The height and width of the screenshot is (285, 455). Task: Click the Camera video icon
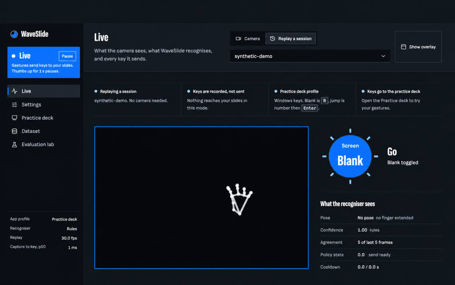tap(238, 39)
